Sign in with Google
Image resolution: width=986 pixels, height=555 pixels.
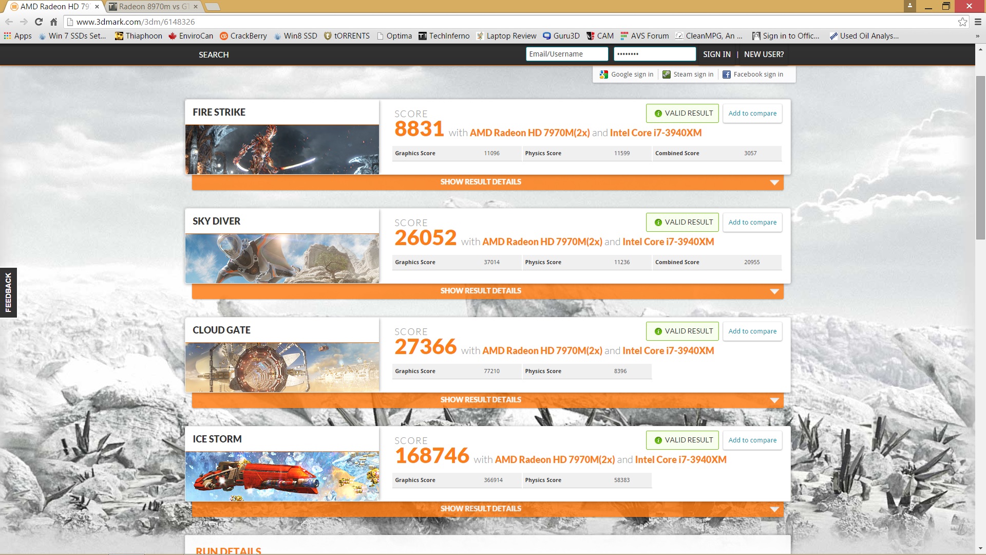(627, 75)
